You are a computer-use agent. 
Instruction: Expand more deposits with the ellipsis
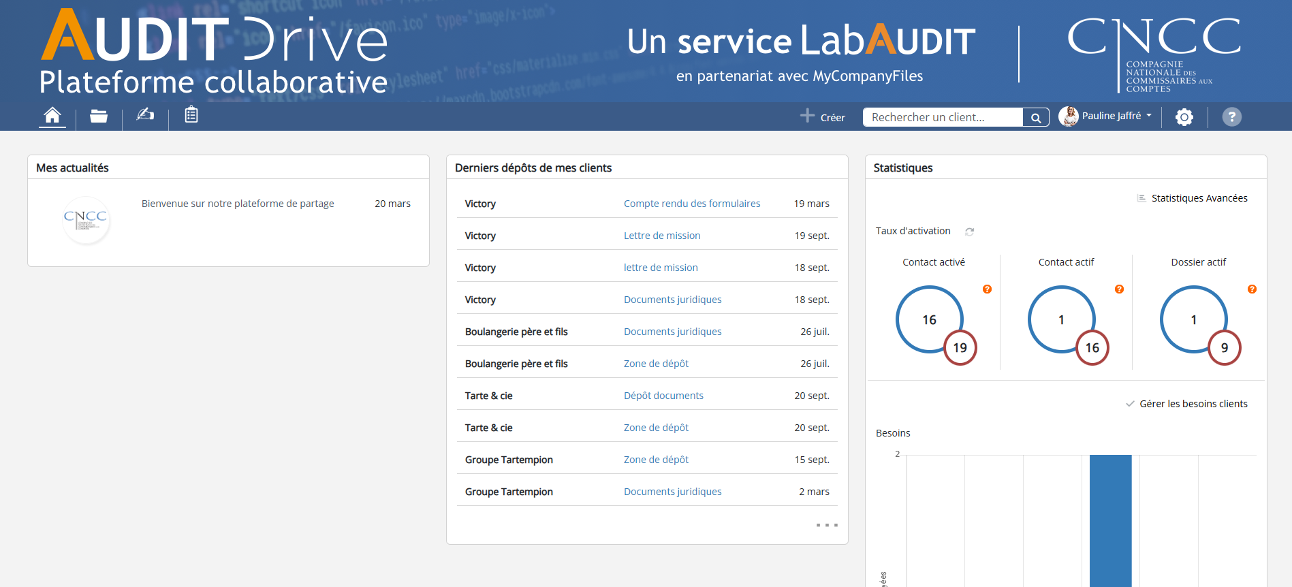click(x=827, y=525)
